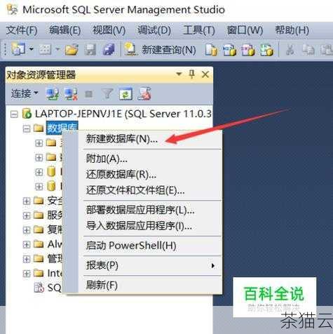Click the Cut scissors icon
Image resolution: width=333 pixels, height=334 pixels.
[x=290, y=50]
